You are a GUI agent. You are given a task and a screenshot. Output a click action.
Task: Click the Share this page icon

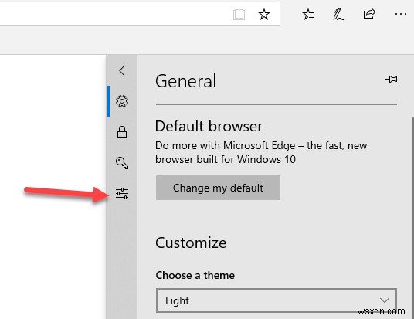(369, 13)
